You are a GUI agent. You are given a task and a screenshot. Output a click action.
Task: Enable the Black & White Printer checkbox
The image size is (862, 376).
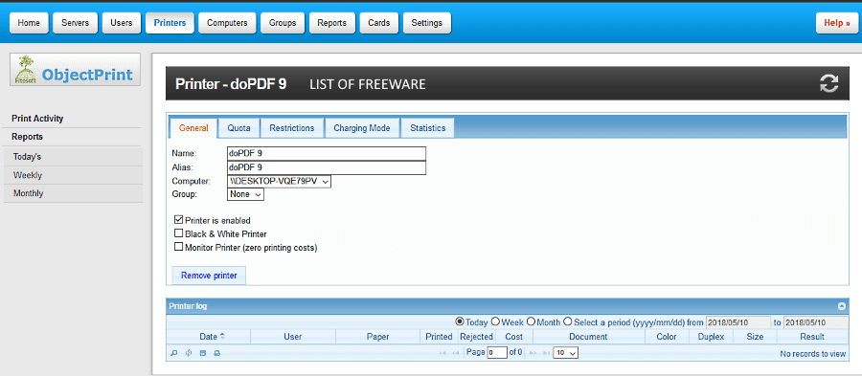pos(178,233)
